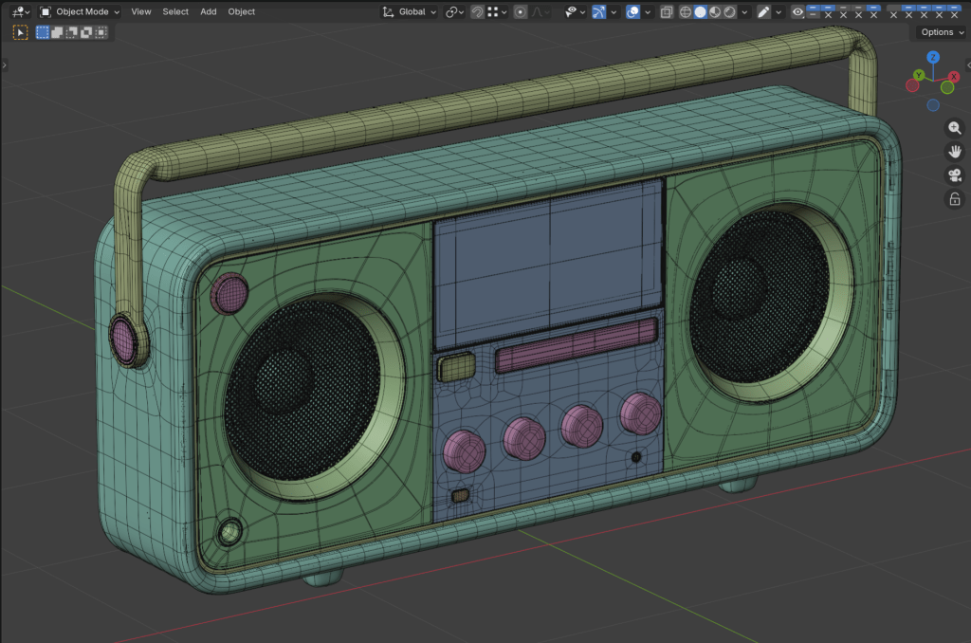Switch to rendered viewport shading
The width and height of the screenshot is (971, 643).
click(x=729, y=12)
